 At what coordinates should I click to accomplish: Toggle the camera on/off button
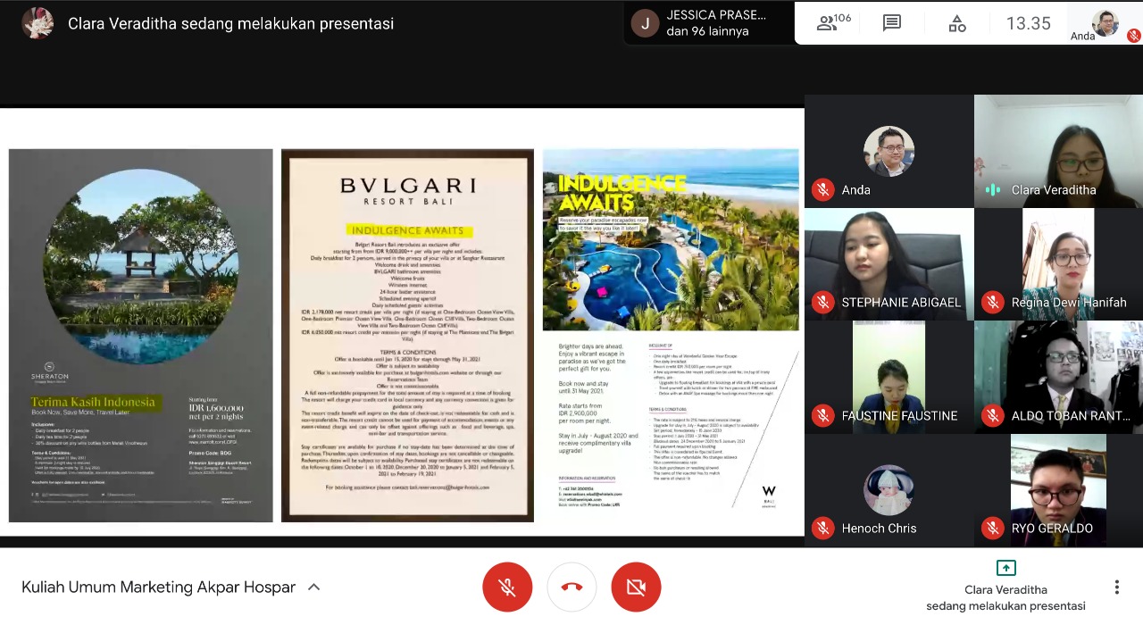click(636, 587)
